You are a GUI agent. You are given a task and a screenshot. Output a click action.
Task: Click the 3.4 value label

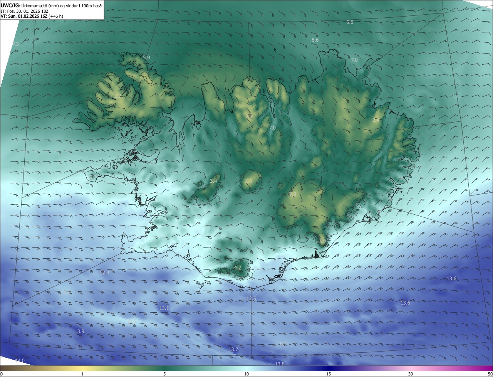213,181
